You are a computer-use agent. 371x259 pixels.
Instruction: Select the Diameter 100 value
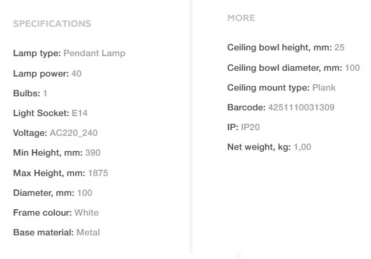point(85,193)
